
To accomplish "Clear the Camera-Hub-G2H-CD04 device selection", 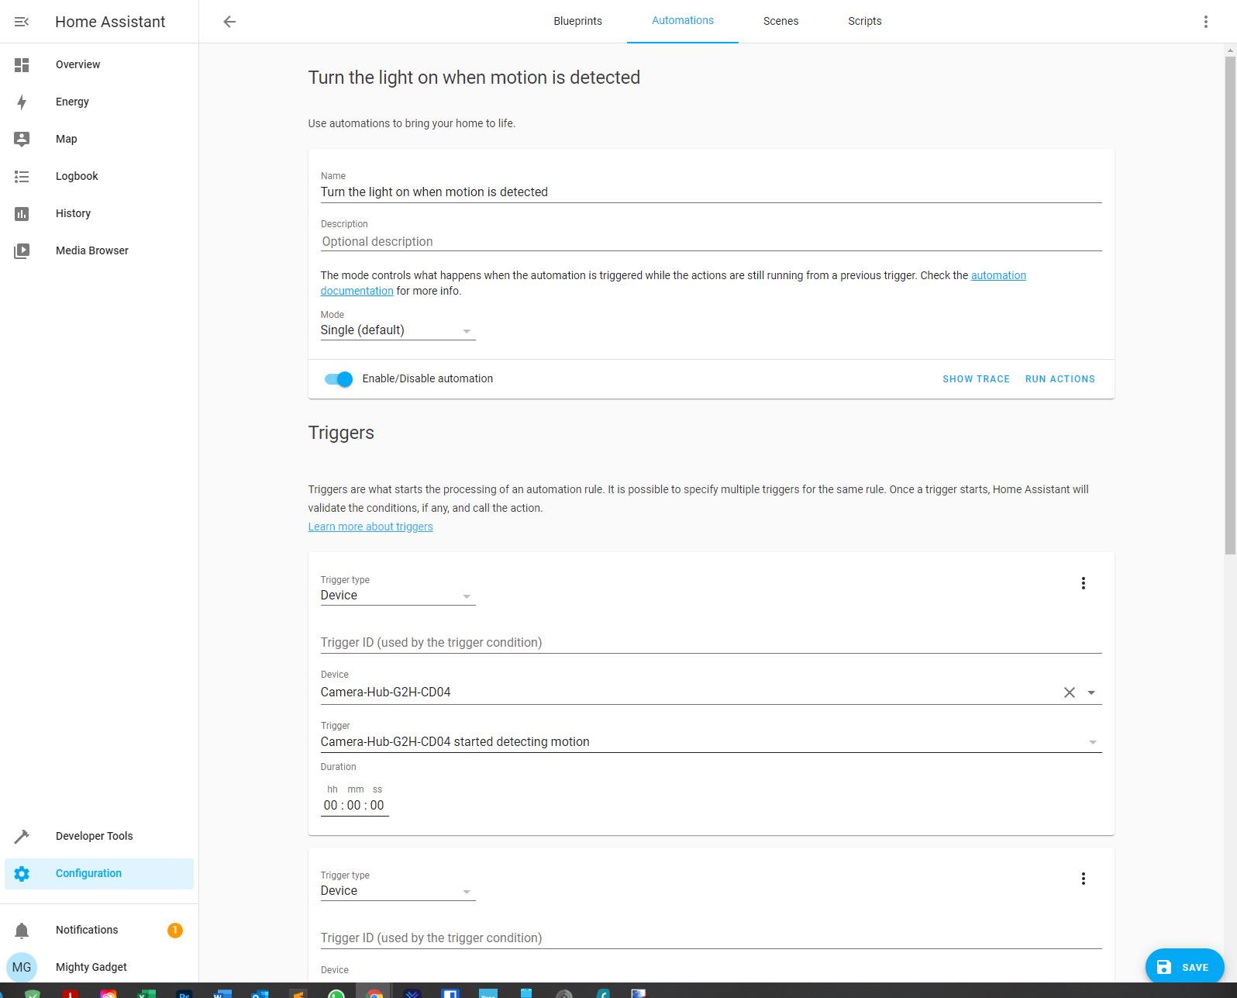I will 1069,692.
